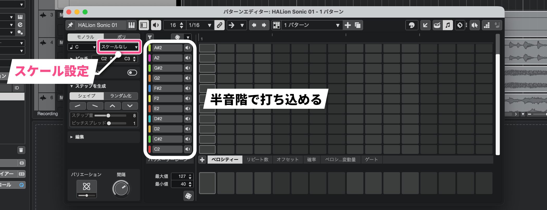Viewport: 547px width, 210px height.
Task: Click the pin icon beside HALion Sonic 01
Action: [70, 25]
